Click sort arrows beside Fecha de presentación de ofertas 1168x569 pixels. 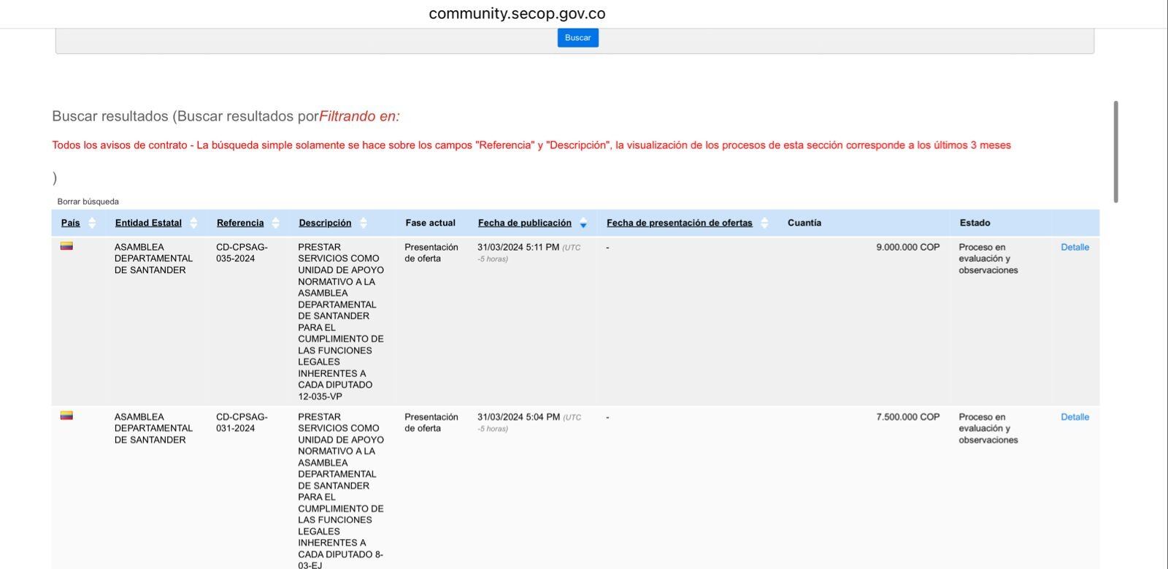pos(764,223)
